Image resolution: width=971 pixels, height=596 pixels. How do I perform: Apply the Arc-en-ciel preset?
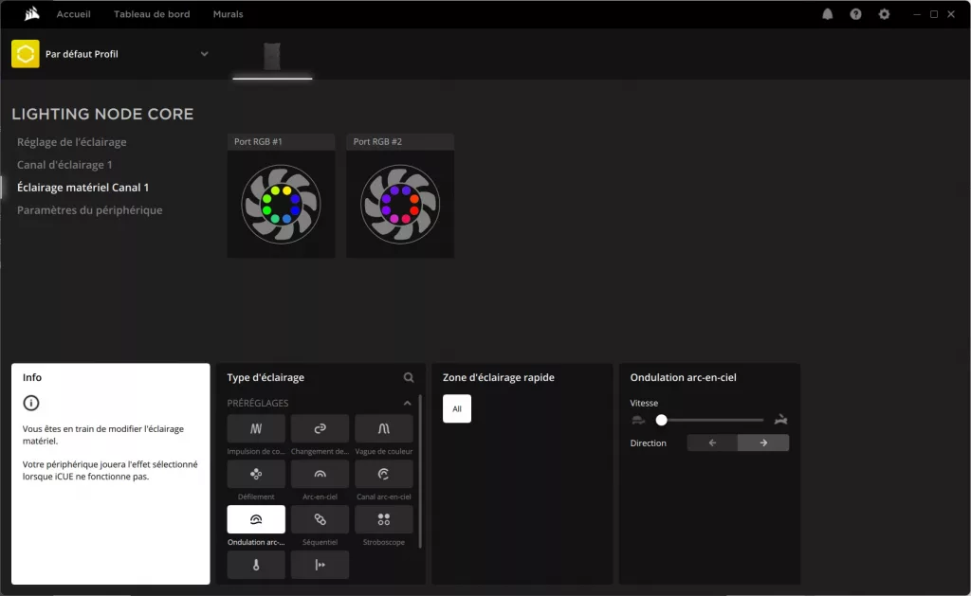tap(320, 474)
